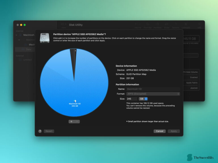Click the Revert button
This screenshot has width=218, height=163.
coord(49,131)
